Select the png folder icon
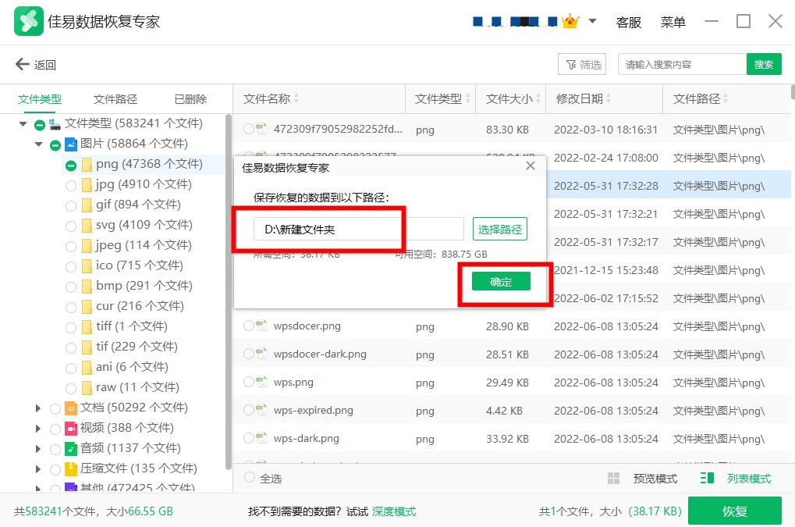 click(87, 164)
